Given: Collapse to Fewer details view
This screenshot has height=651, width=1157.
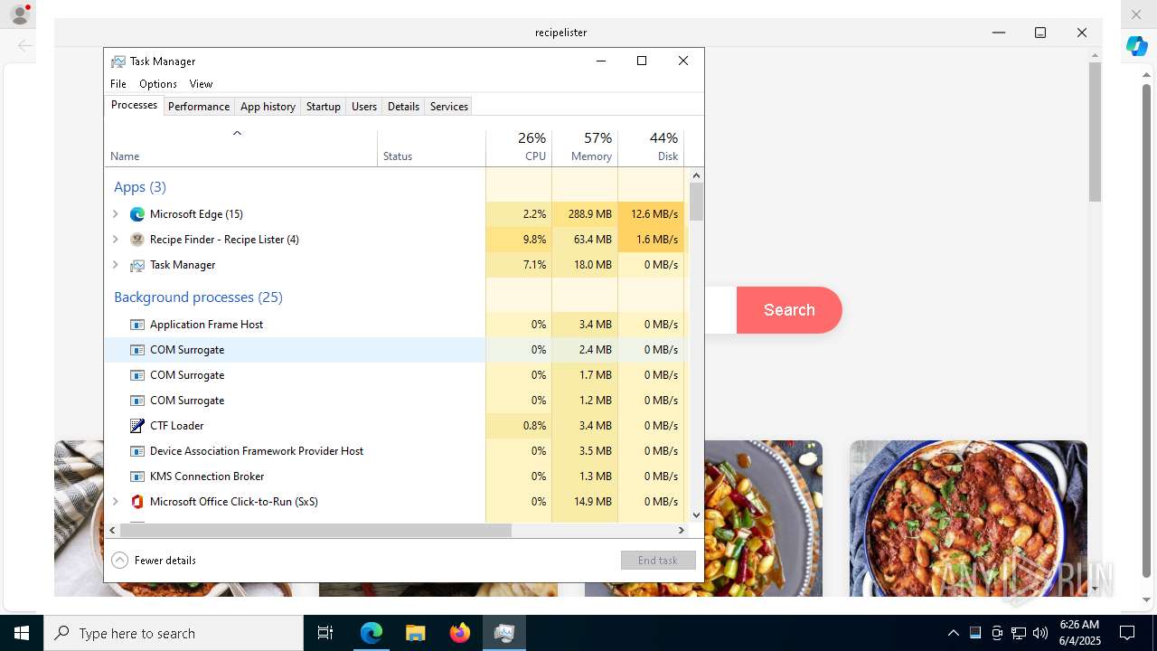Looking at the screenshot, I should pyautogui.click(x=154, y=561).
